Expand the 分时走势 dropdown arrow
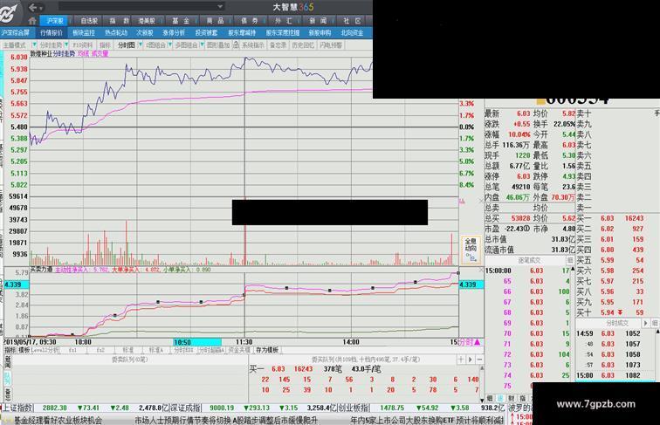 tap(66, 45)
